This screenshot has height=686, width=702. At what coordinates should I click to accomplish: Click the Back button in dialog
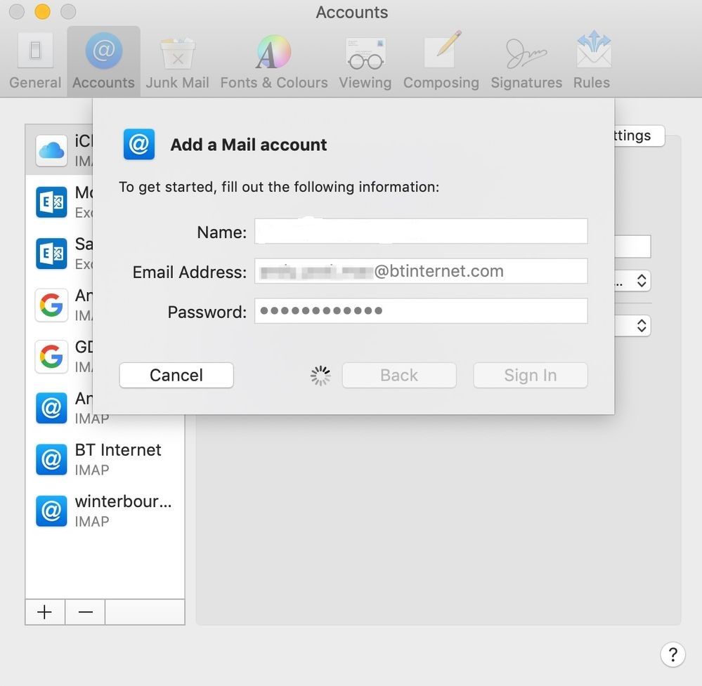tap(398, 376)
